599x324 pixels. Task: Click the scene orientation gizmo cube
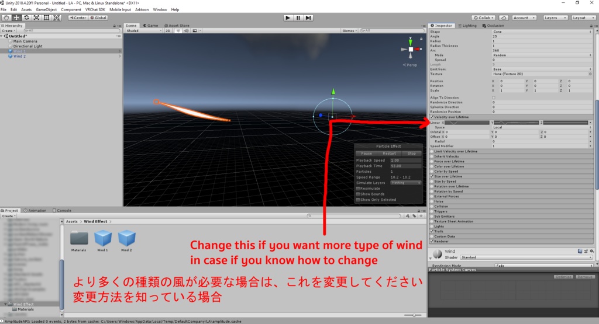411,49
